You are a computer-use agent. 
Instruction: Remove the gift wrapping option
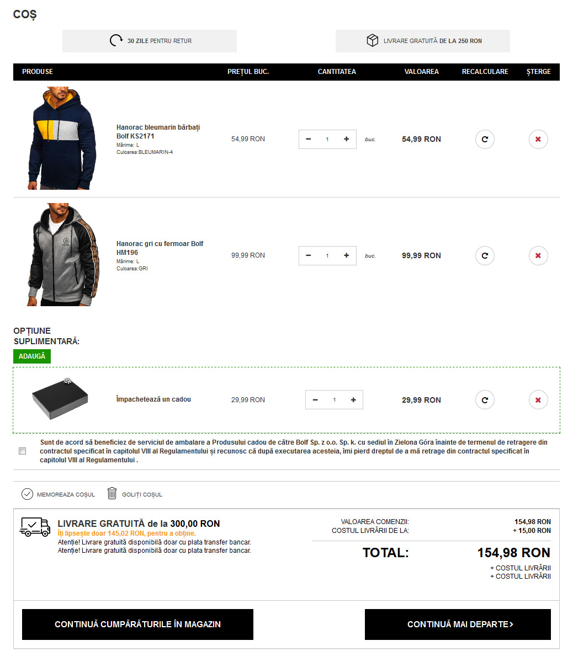tap(538, 400)
